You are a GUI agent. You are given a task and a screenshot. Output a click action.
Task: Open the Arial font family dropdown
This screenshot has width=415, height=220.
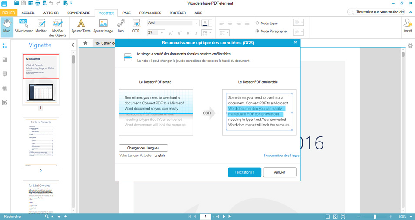196,23
